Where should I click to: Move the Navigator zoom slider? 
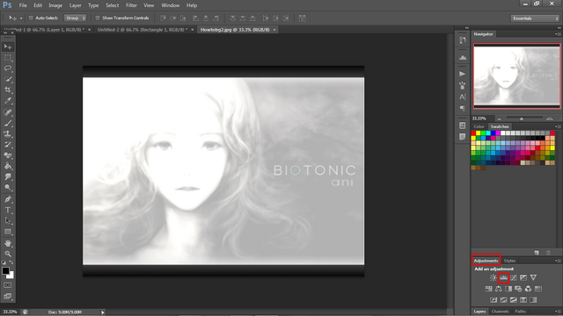522,118
